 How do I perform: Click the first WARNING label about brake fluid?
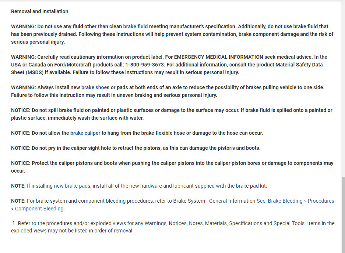click(x=23, y=26)
